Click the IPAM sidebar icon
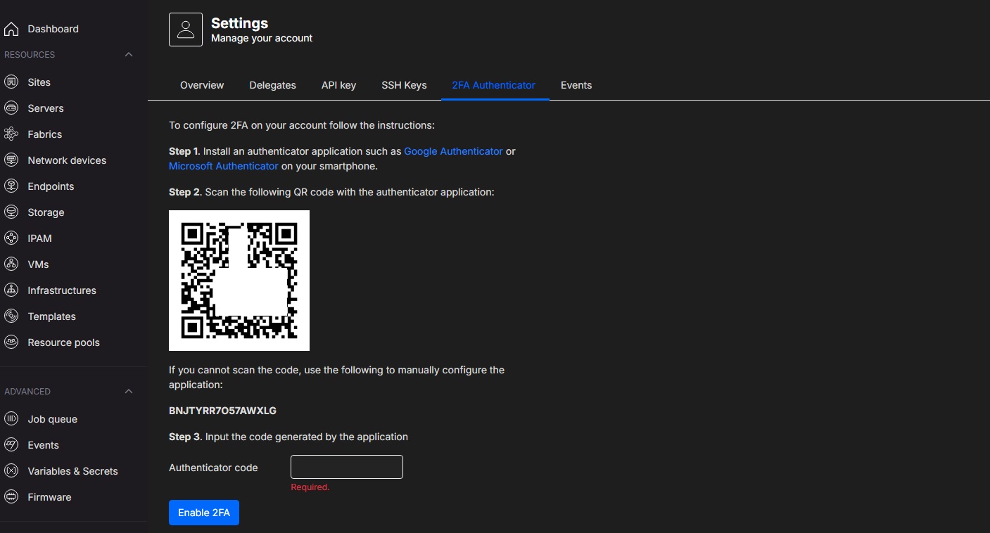The height and width of the screenshot is (533, 990). 11,238
